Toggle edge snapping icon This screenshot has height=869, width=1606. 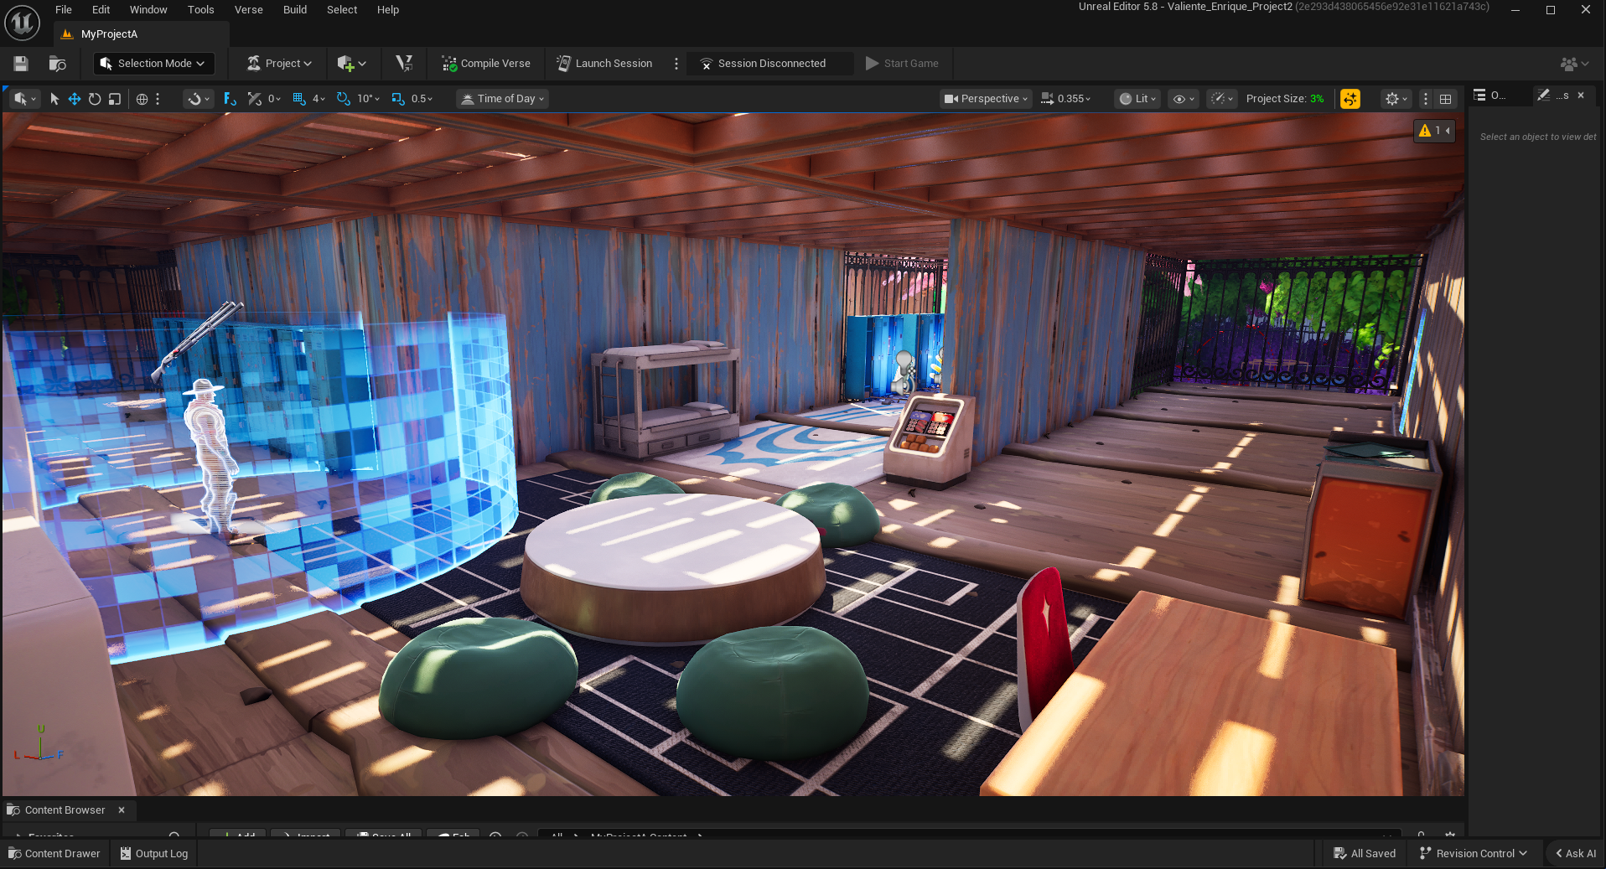pyautogui.click(x=255, y=99)
